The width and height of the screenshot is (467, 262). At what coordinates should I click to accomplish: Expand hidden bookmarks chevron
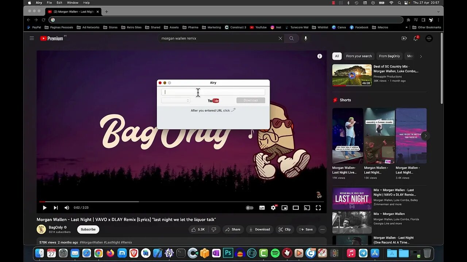tap(406, 27)
